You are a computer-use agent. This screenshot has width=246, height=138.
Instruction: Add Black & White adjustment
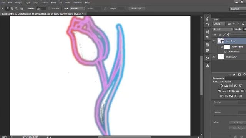tap(229, 91)
